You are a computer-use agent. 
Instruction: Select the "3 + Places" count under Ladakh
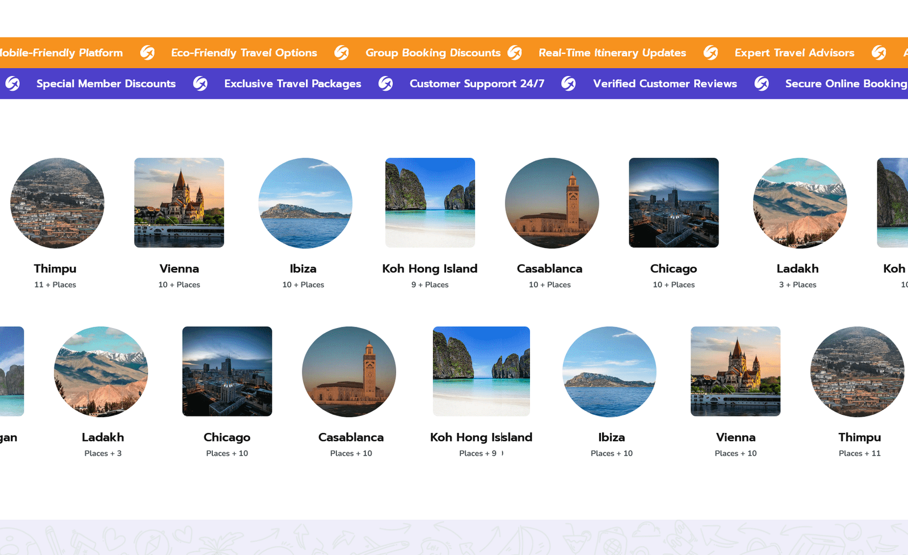coord(798,285)
